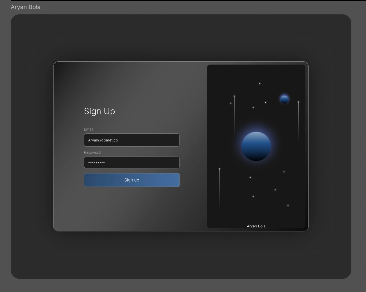Click the large blue planet illustration
The height and width of the screenshot is (292, 366).
point(256,146)
